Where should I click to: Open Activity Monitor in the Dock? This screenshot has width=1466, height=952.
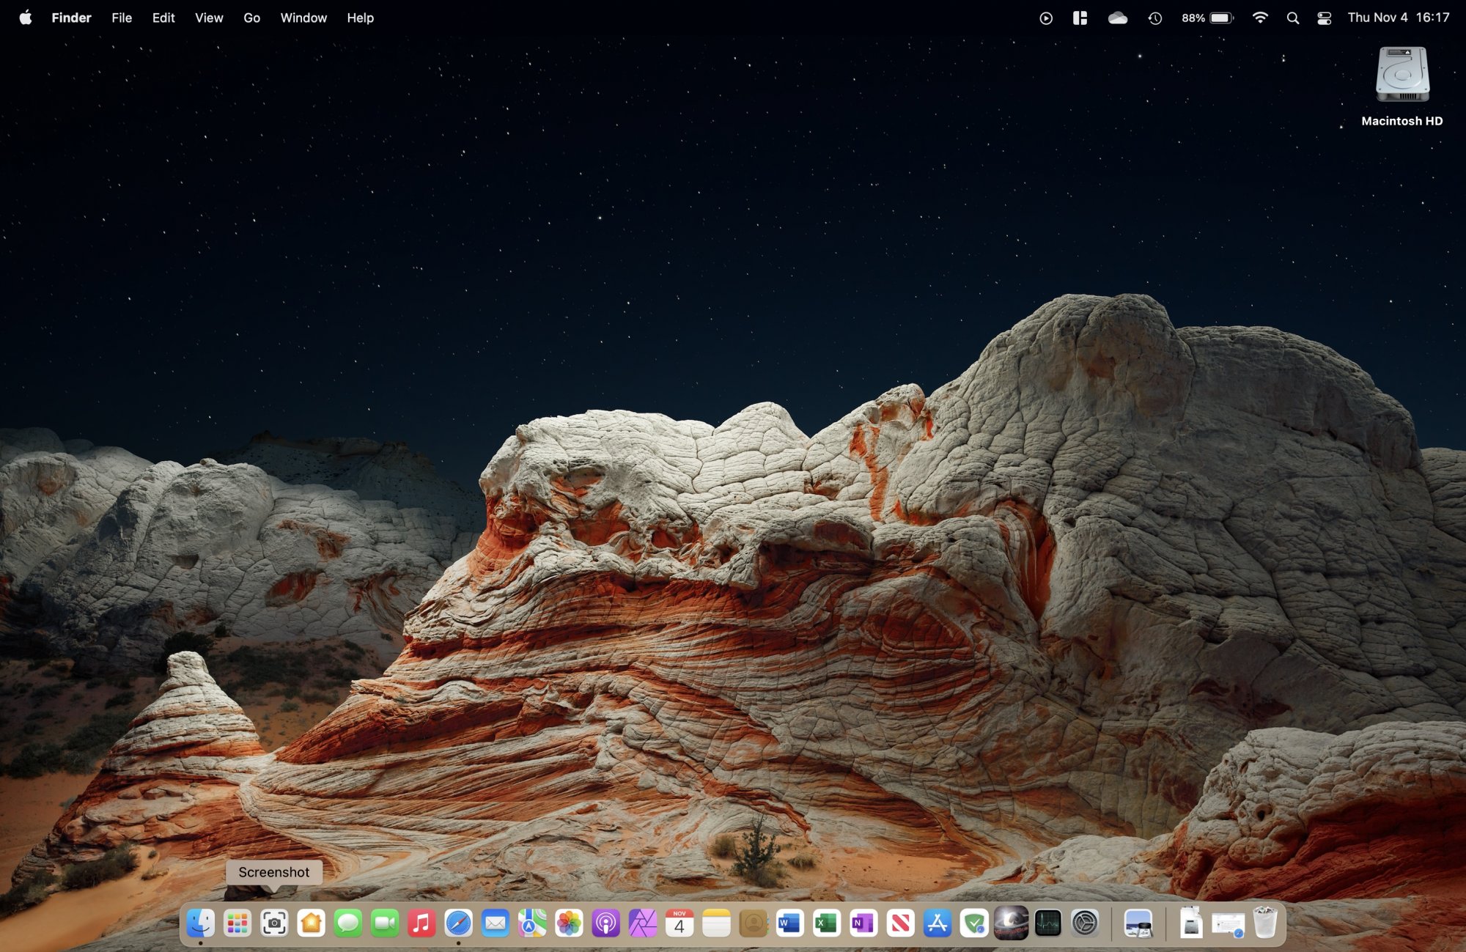1047,923
